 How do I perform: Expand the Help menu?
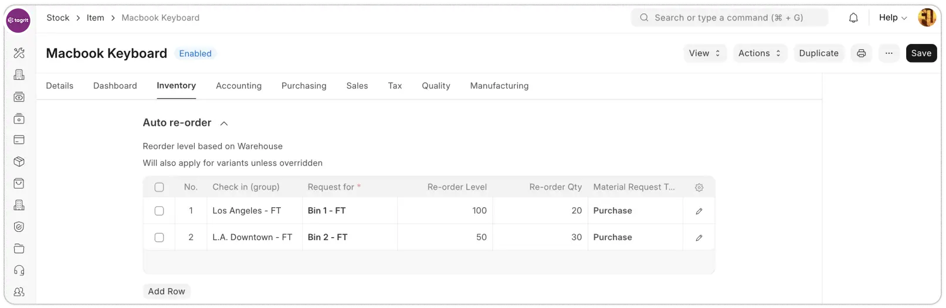[x=892, y=18]
